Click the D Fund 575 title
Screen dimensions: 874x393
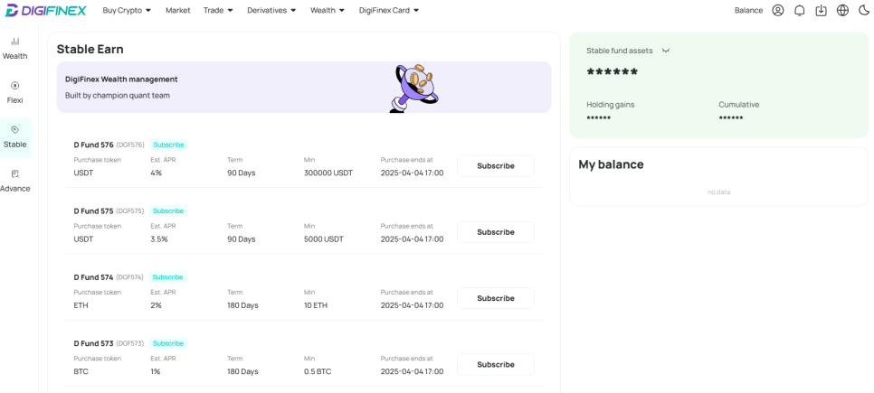(94, 211)
